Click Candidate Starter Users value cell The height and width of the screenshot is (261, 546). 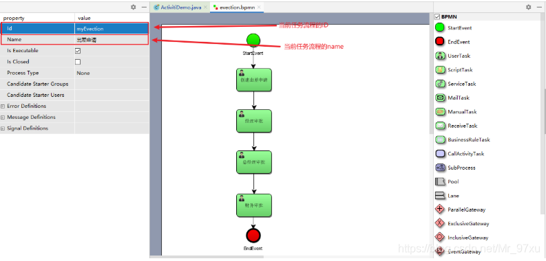112,95
